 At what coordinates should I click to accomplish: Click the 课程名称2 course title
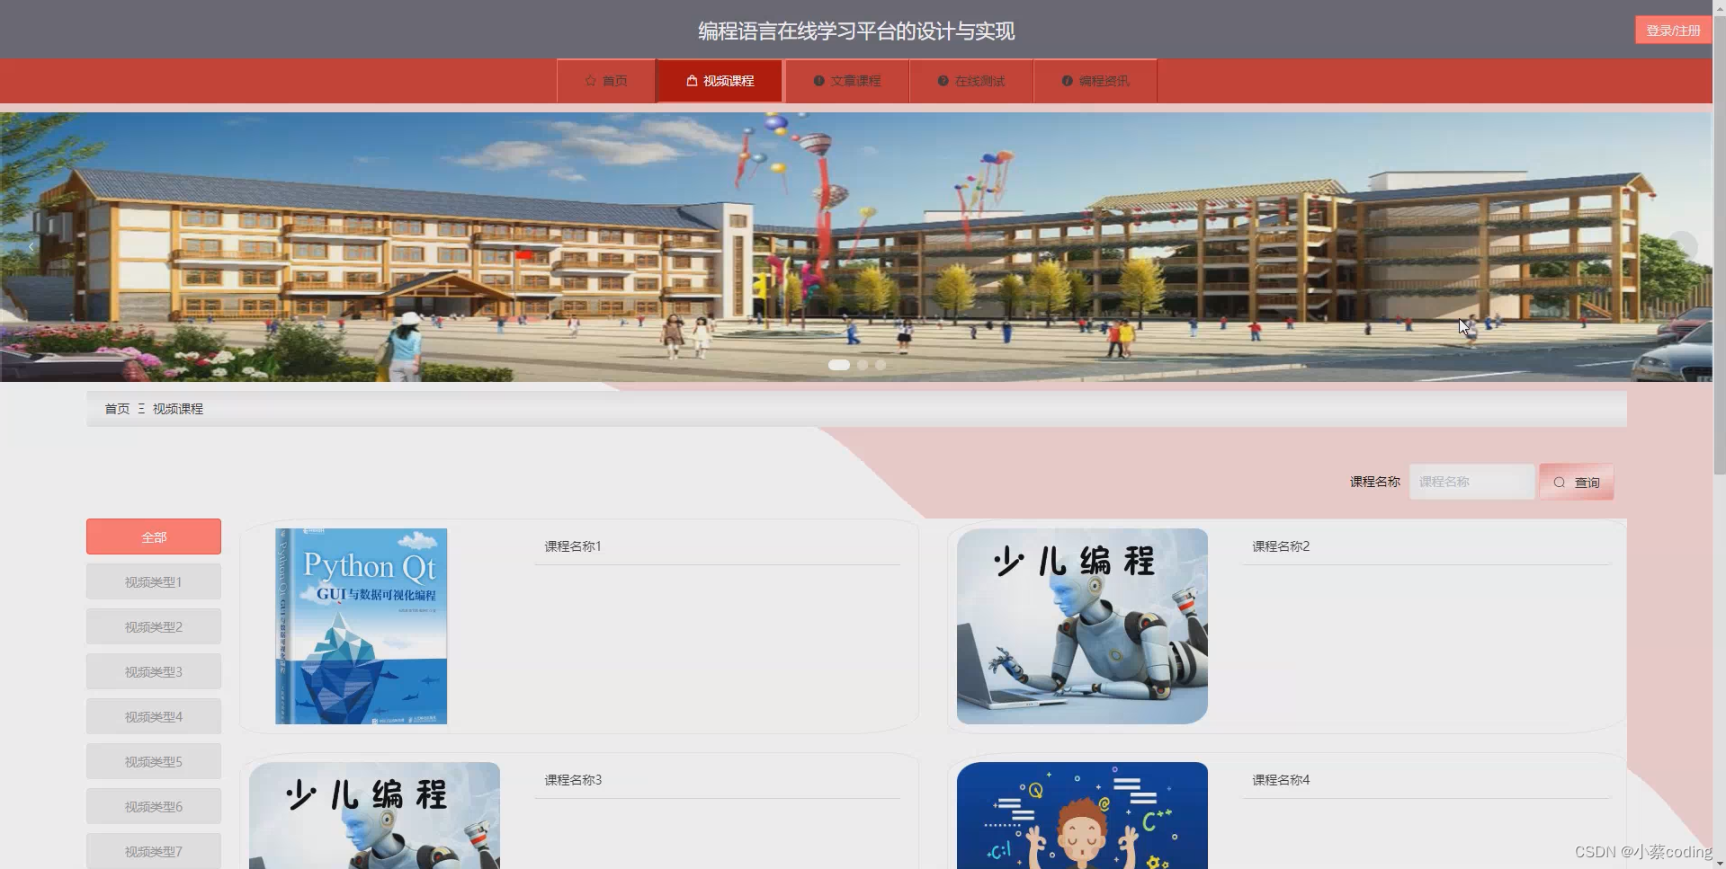[1281, 546]
